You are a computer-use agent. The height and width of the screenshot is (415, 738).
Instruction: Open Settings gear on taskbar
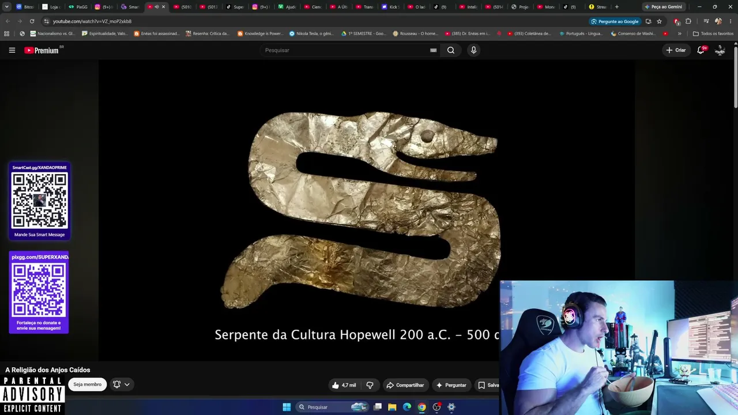451,407
